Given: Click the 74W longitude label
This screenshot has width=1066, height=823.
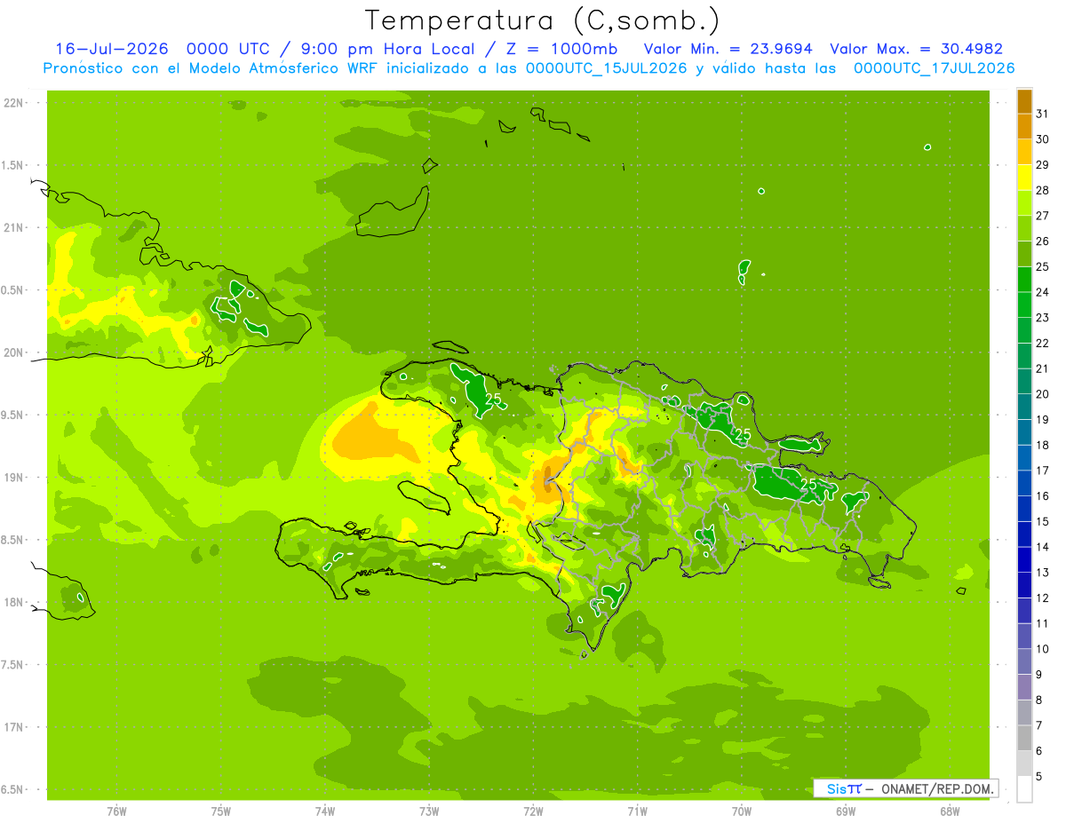Looking at the screenshot, I should (x=325, y=811).
